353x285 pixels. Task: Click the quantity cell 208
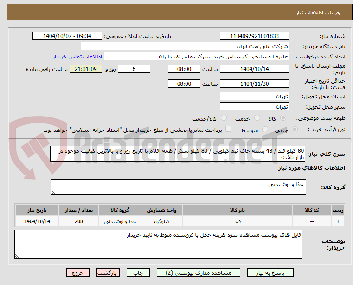tap(79, 221)
